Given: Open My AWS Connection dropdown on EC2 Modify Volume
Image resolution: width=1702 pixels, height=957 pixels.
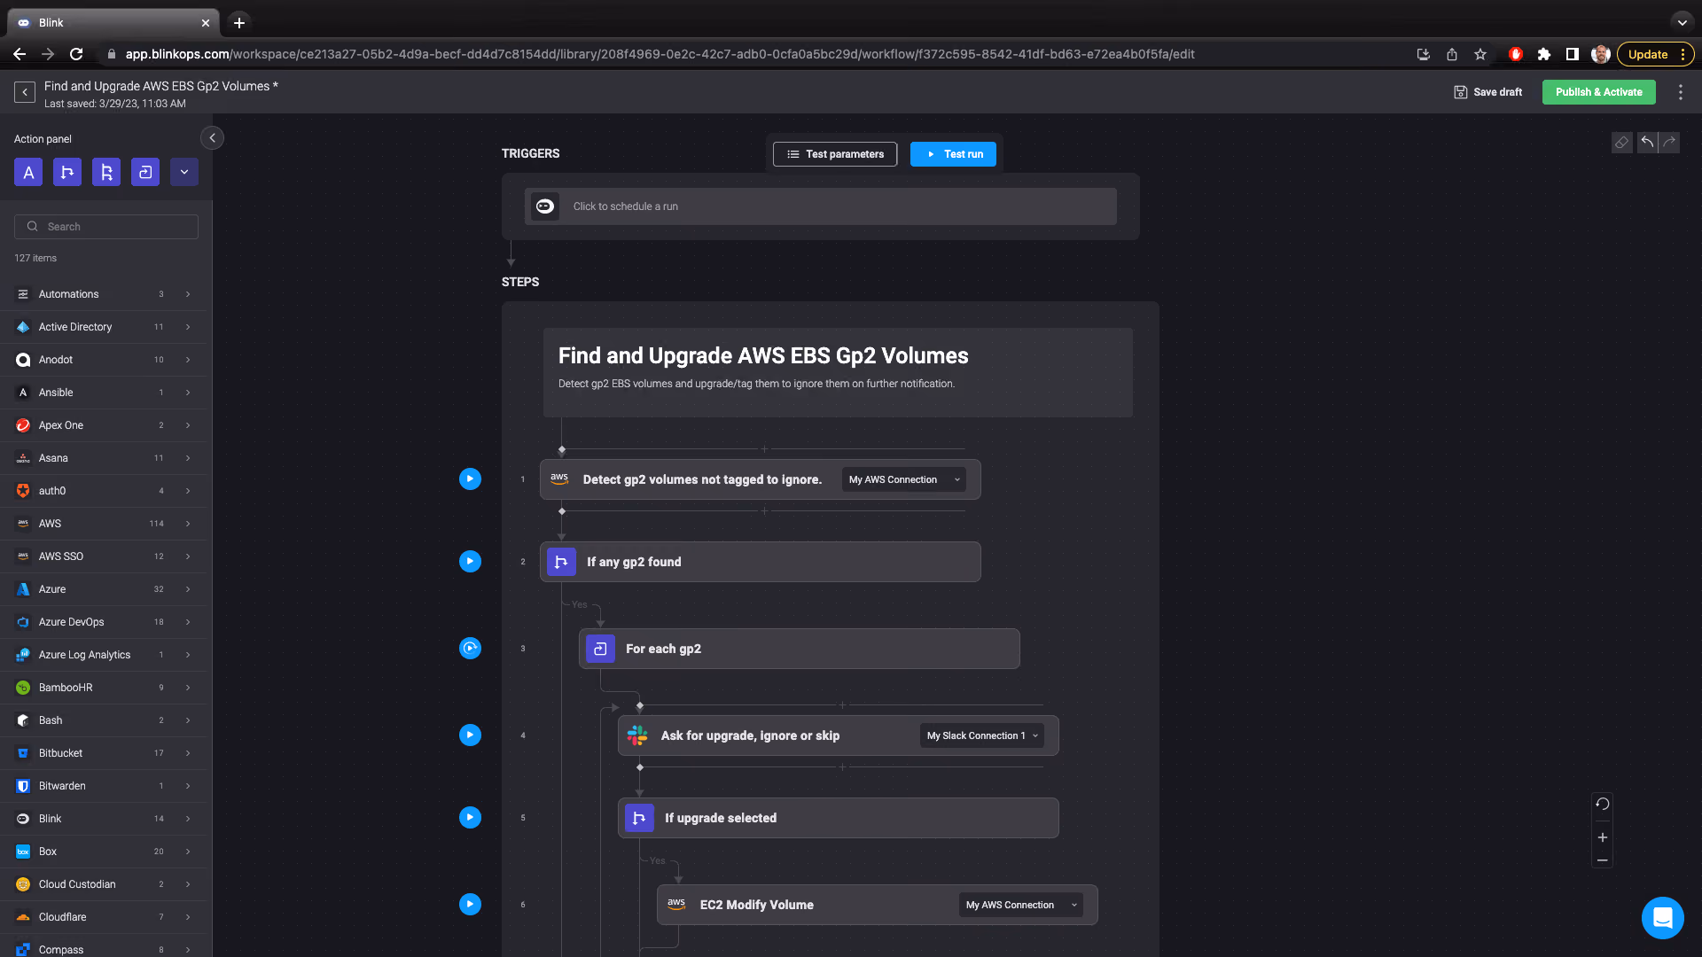Looking at the screenshot, I should 1020,905.
